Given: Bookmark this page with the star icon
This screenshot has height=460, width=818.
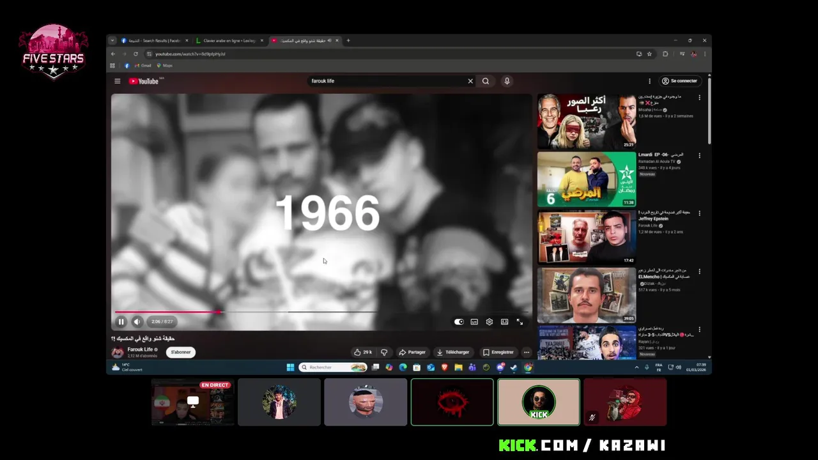Looking at the screenshot, I should 649,54.
